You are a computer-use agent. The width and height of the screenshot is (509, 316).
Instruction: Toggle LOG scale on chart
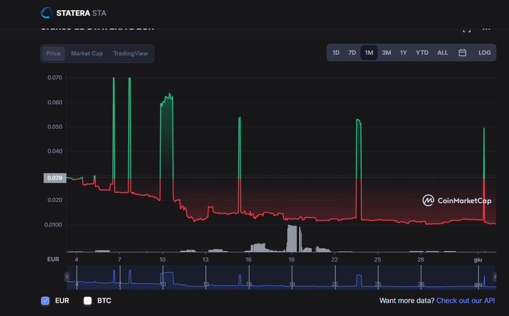[484, 53]
